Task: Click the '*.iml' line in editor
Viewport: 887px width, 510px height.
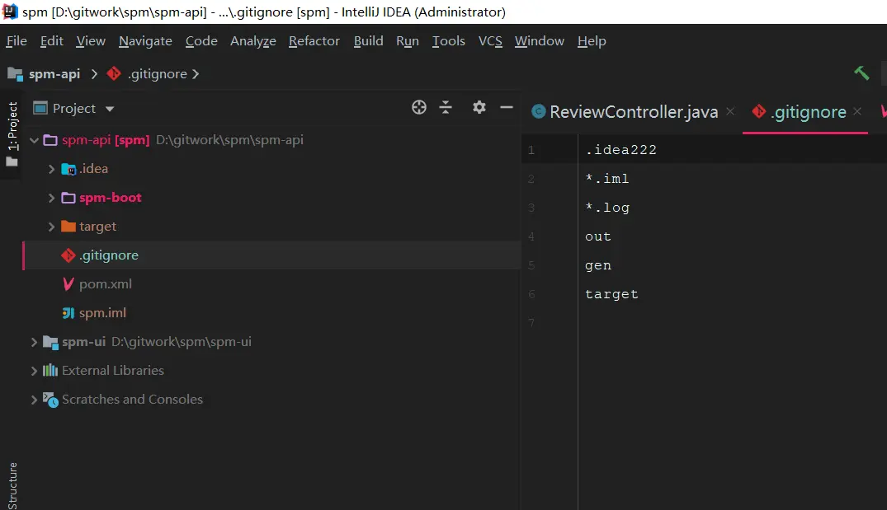Action: click(x=607, y=179)
